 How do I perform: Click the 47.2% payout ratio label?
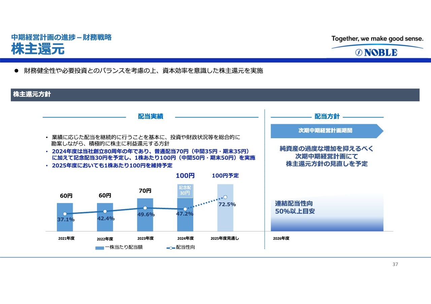[185, 214]
